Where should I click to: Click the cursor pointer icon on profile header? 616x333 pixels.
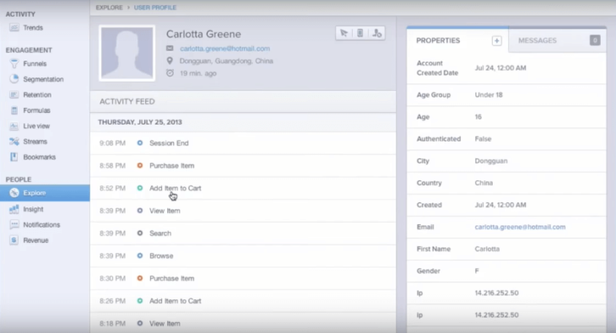pyautogui.click(x=343, y=33)
